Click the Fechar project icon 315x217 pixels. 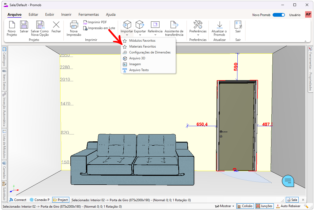click(x=56, y=25)
